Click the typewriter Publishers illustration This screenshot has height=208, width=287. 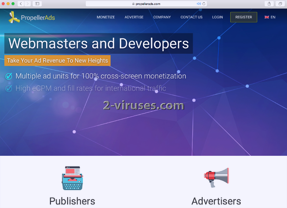pyautogui.click(x=72, y=178)
